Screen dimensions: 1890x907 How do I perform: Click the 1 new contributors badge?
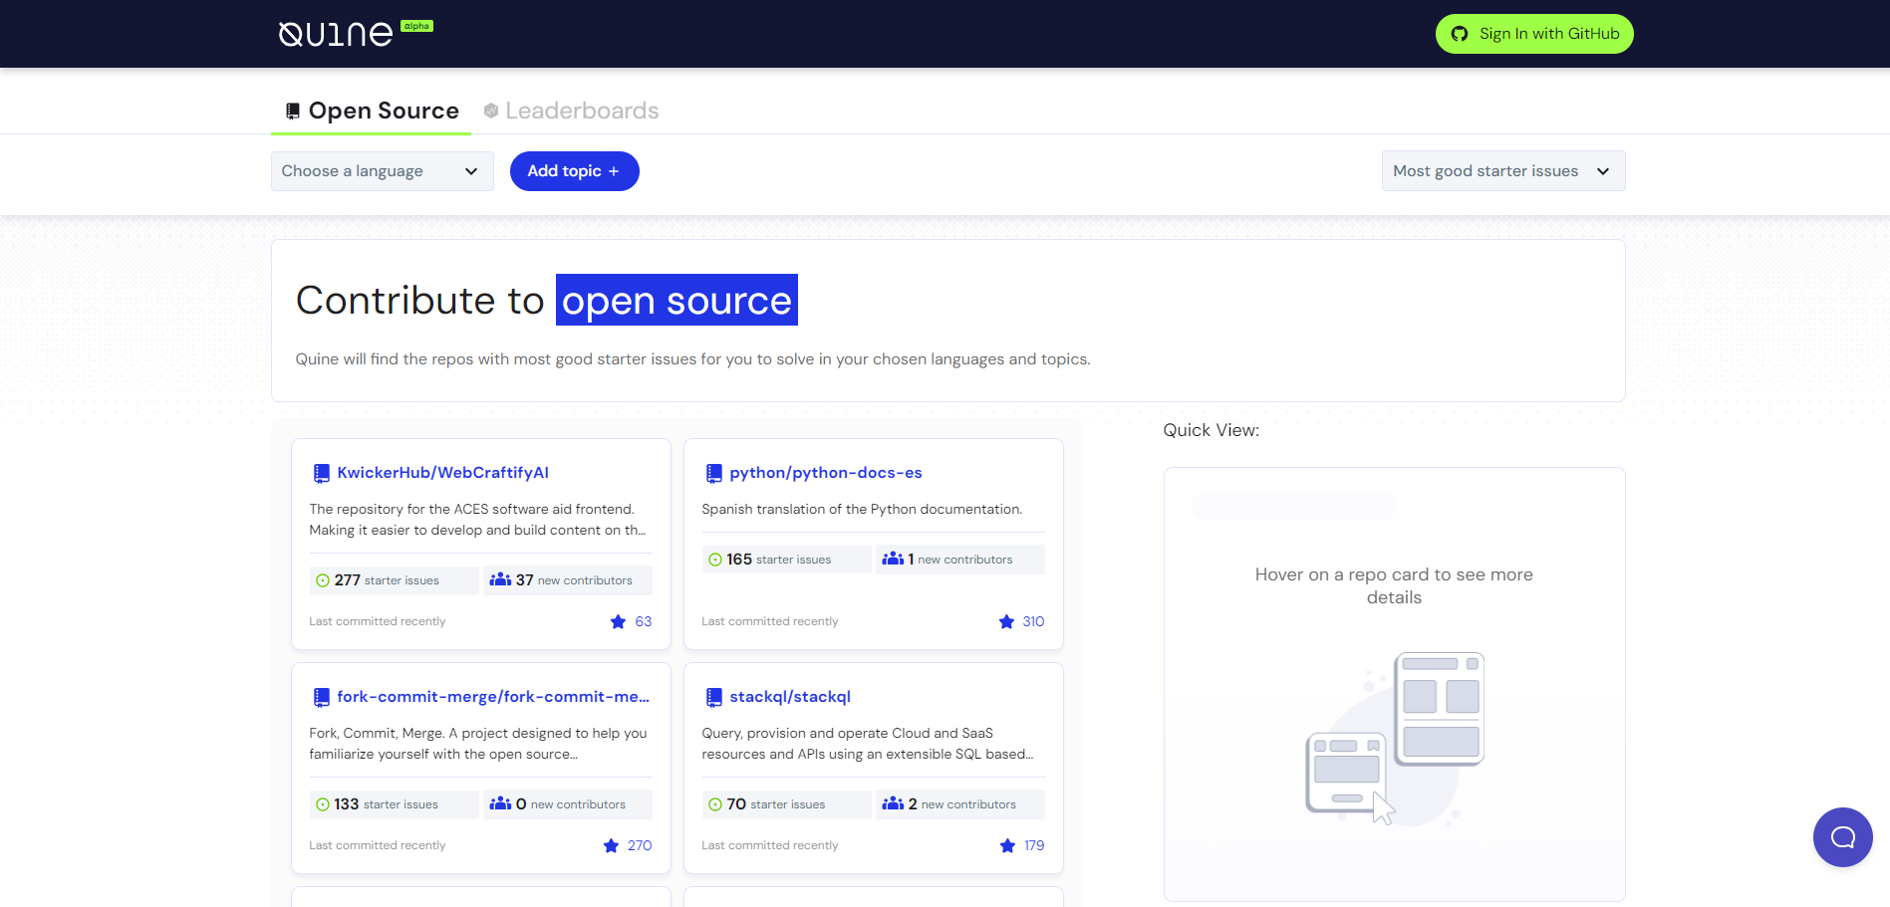pos(960,560)
